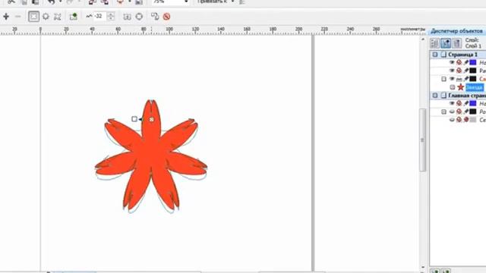Clear the distortion with the red icon
This screenshot has width=486, height=273.
[167, 17]
